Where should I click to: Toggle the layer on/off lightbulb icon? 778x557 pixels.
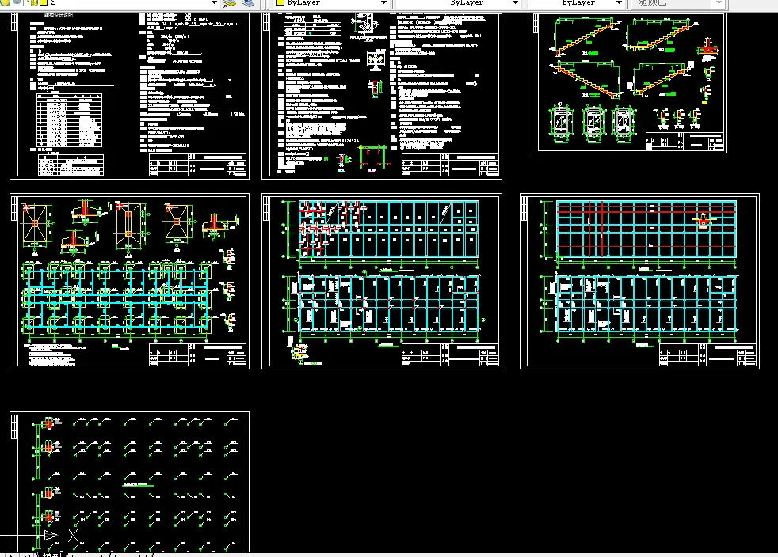point(6,2)
